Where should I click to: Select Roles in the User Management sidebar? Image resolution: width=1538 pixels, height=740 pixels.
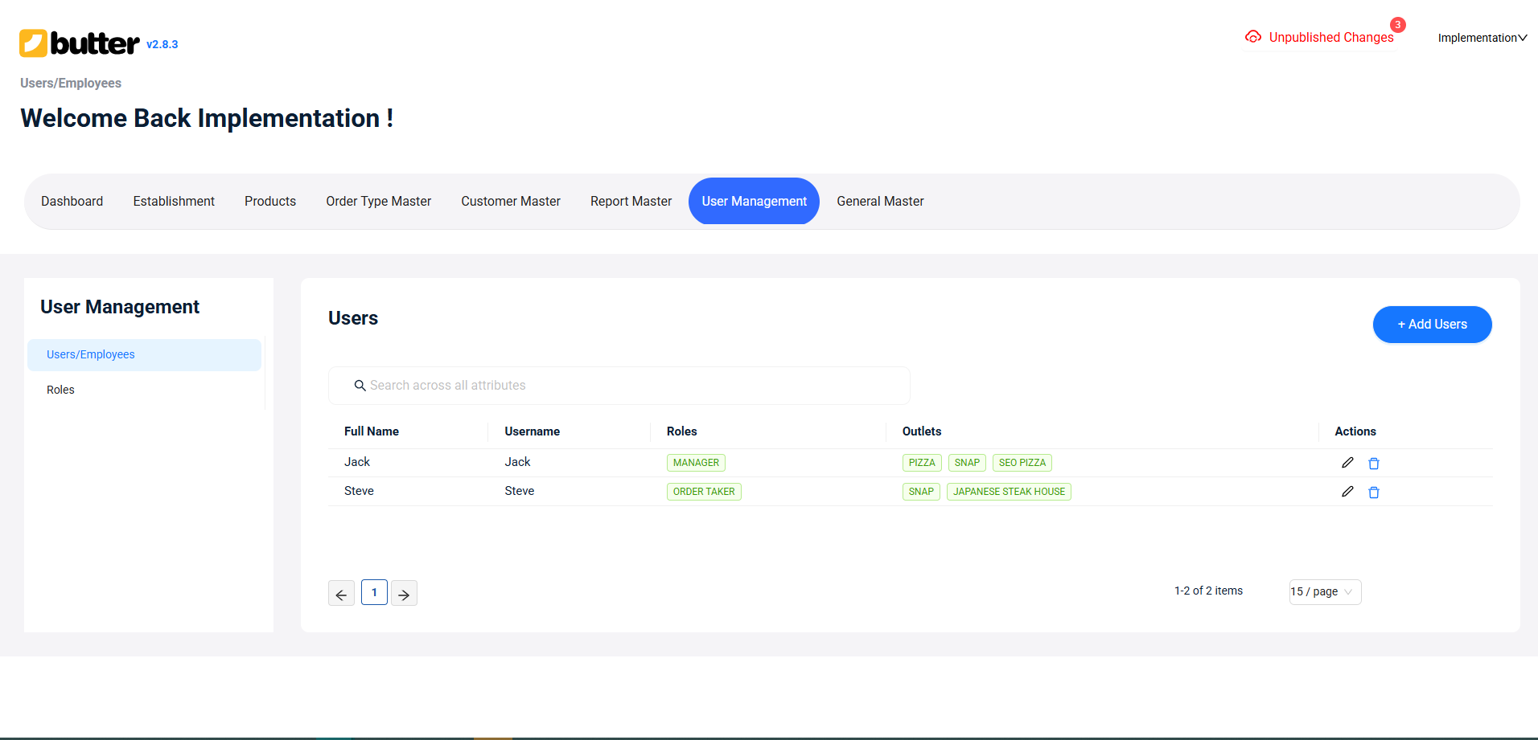pyautogui.click(x=60, y=390)
